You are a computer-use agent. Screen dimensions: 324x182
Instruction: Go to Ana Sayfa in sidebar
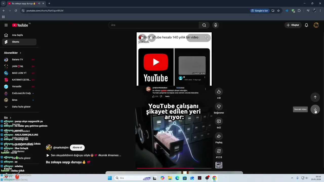(x=19, y=35)
